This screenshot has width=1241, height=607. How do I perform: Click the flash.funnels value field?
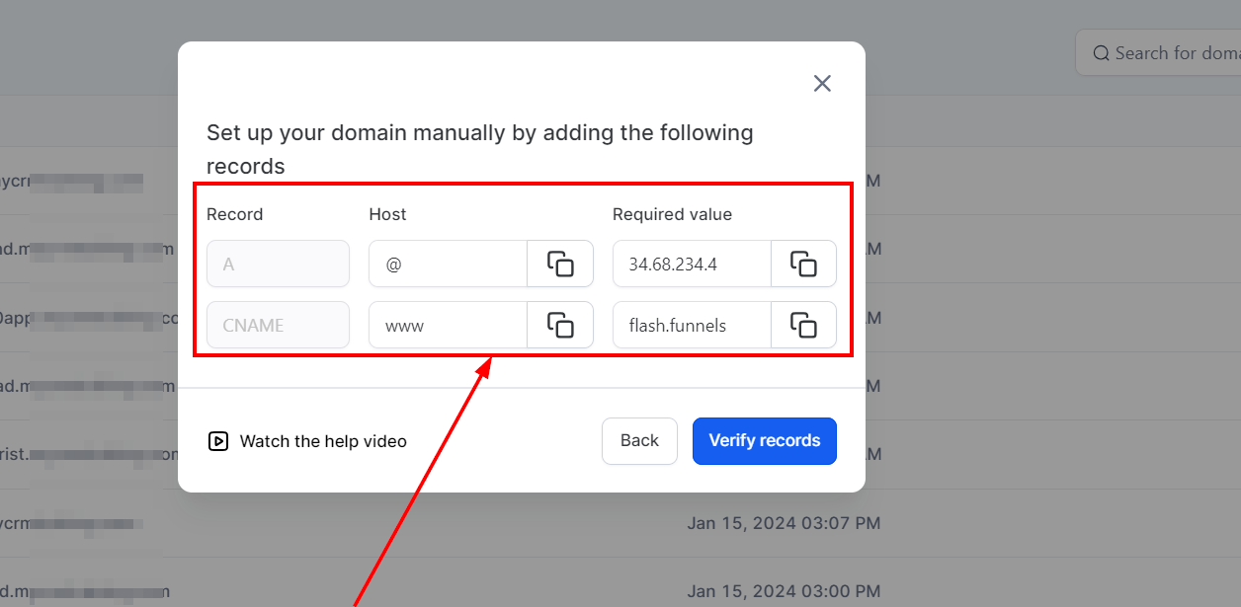click(692, 325)
